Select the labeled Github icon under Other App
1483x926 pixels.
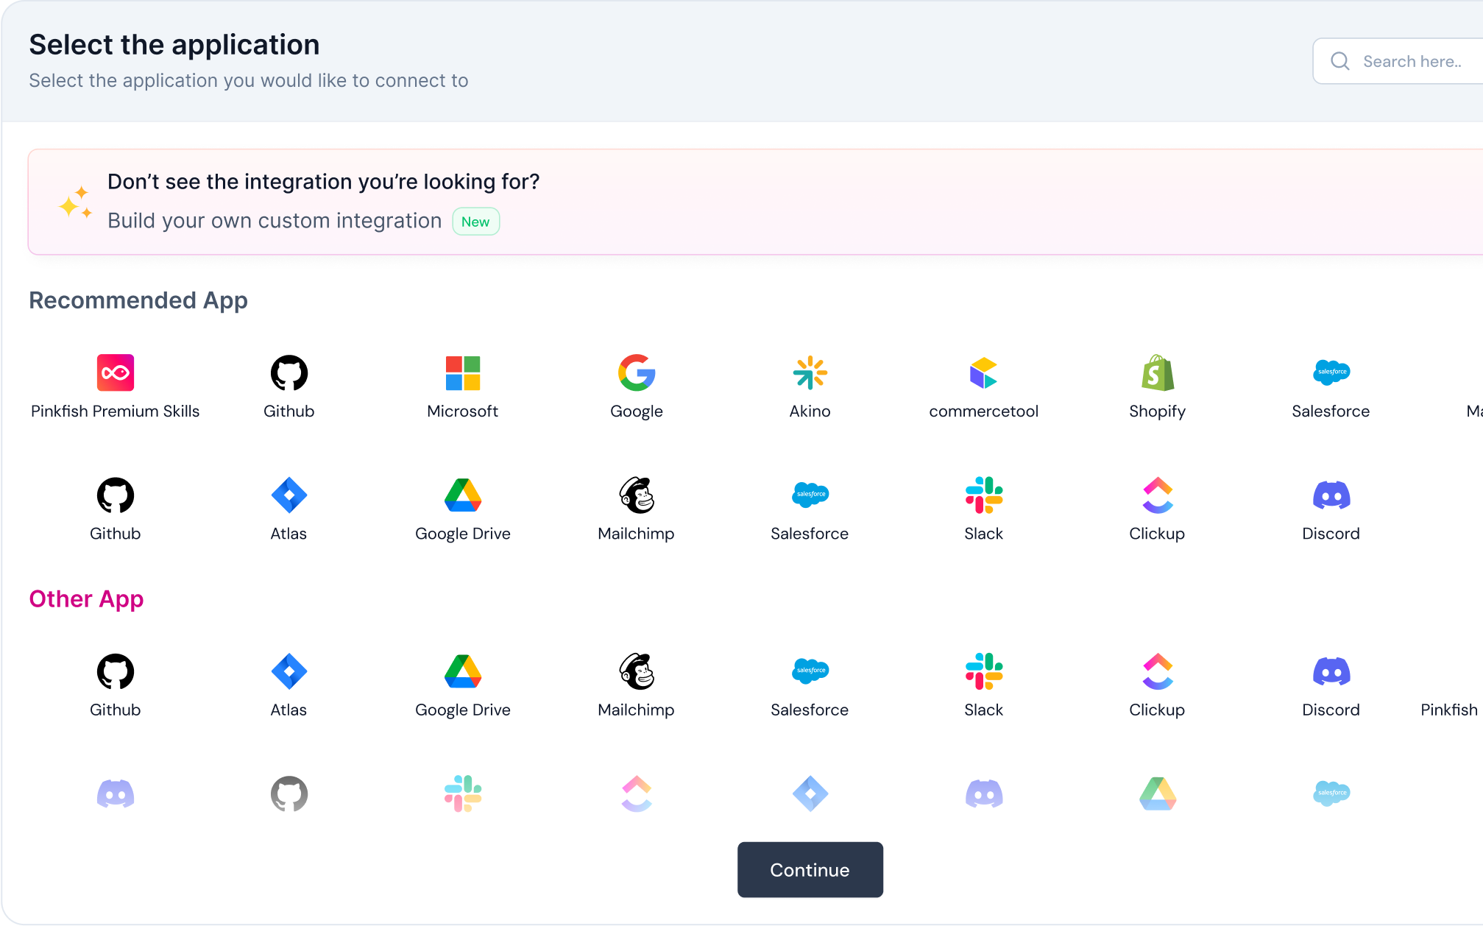(x=116, y=671)
